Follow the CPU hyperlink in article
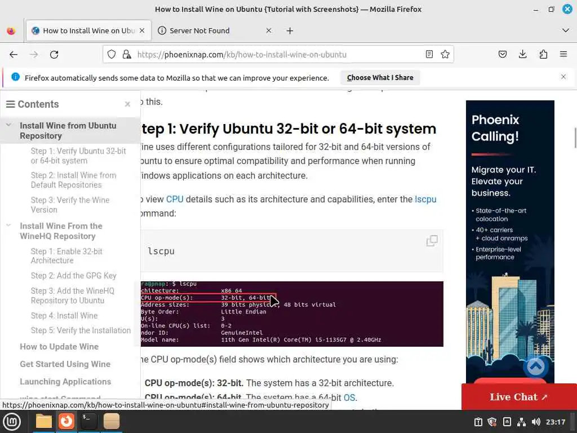This screenshot has width=577, height=433. point(175,199)
